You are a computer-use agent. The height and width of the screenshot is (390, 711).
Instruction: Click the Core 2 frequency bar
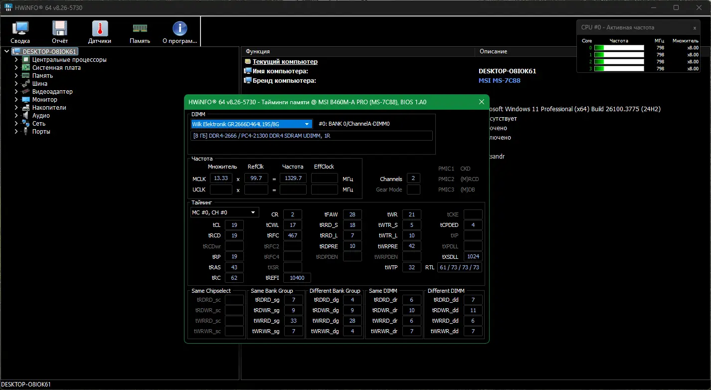pyautogui.click(x=619, y=62)
